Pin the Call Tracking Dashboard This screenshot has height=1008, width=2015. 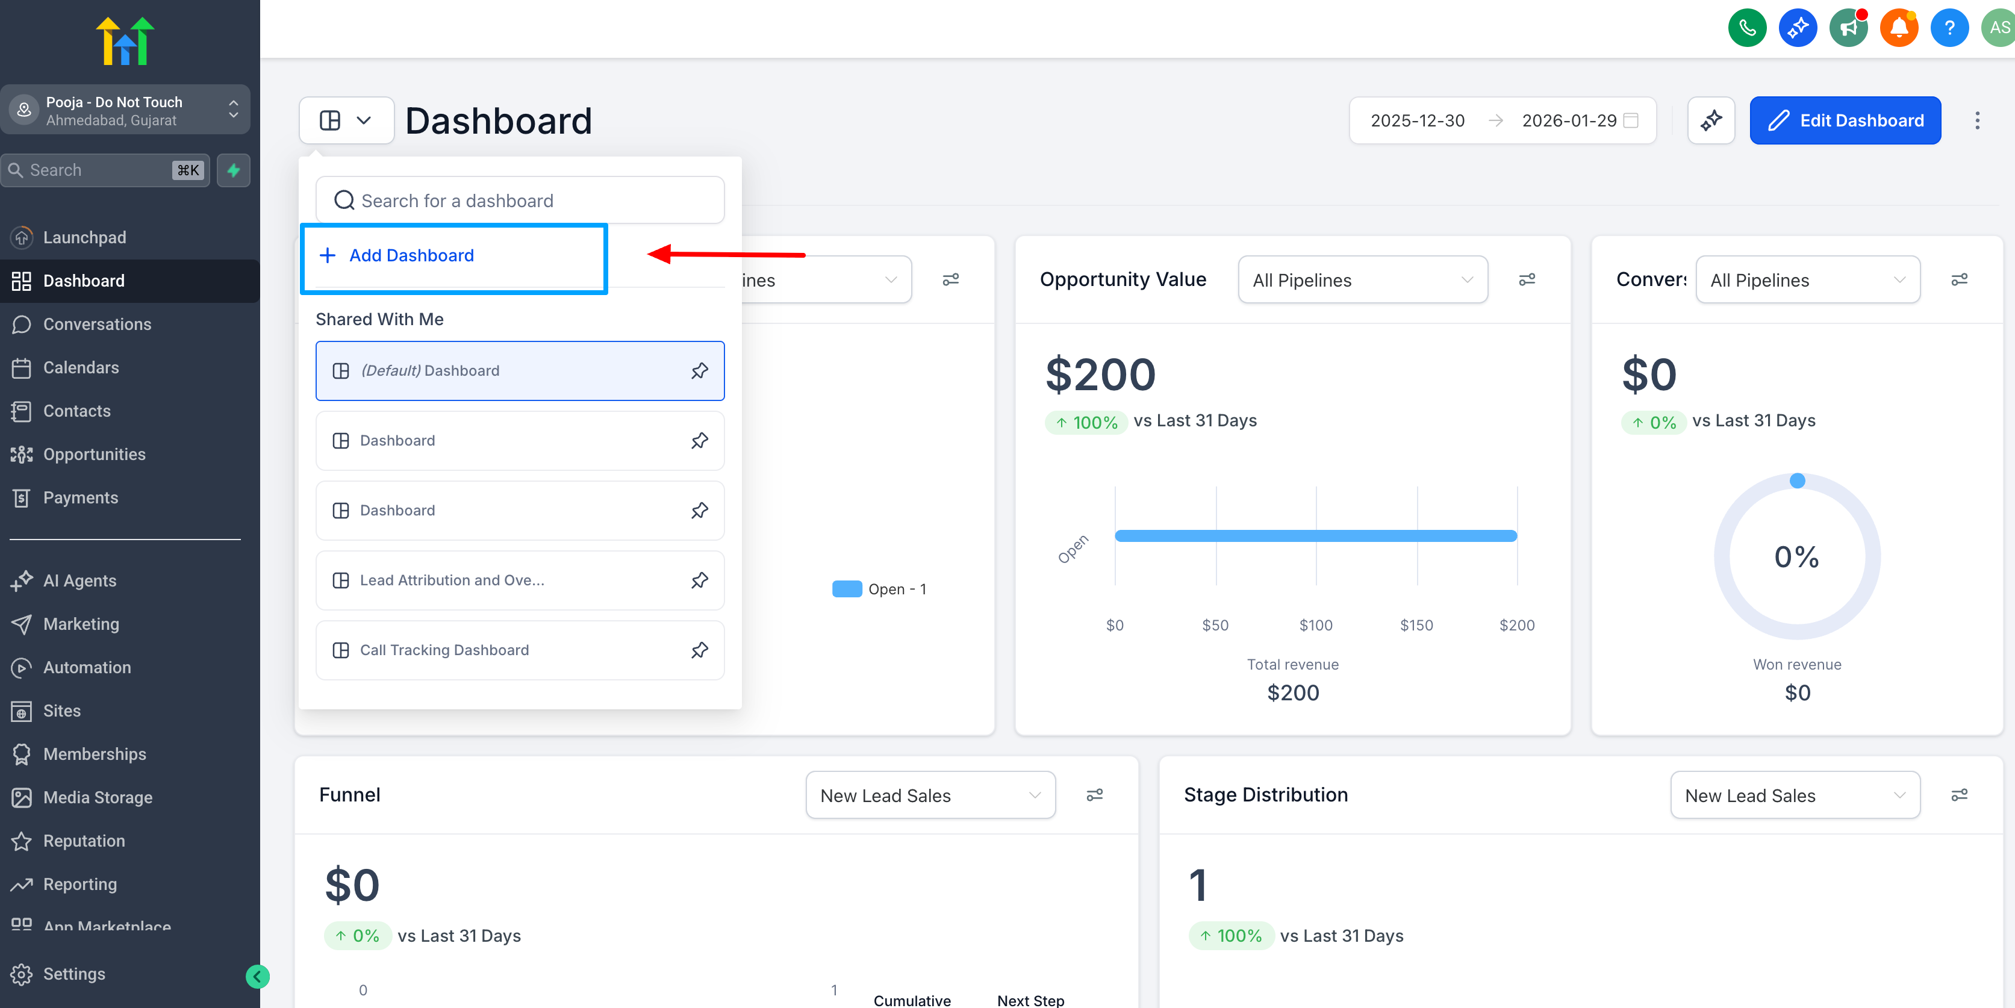(699, 650)
